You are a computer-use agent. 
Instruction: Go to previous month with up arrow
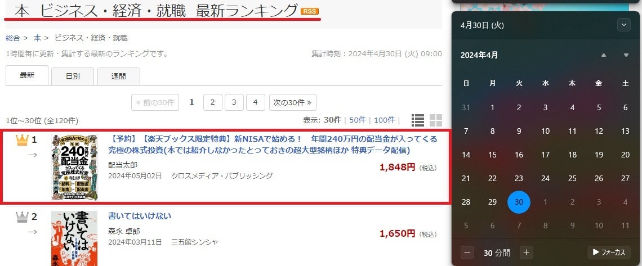tap(604, 55)
